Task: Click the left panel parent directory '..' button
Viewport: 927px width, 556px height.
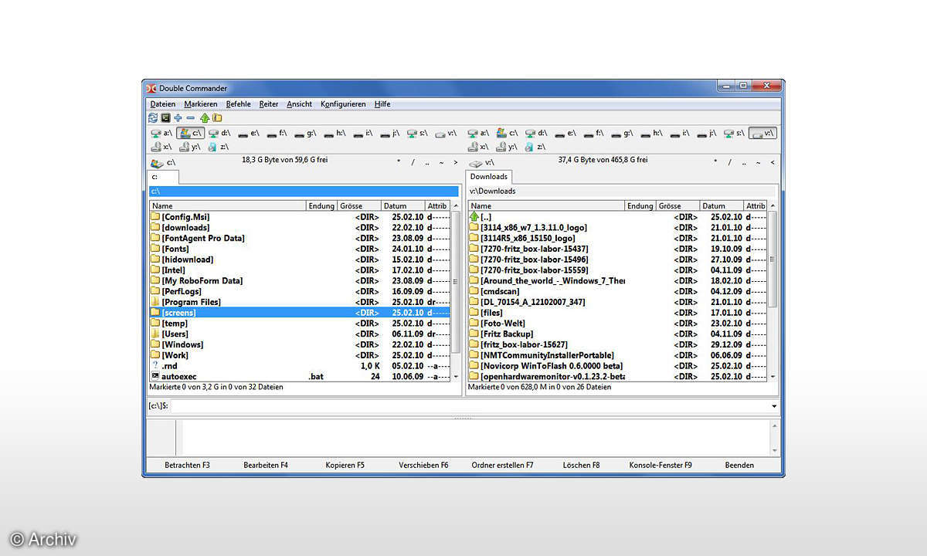Action: [426, 163]
